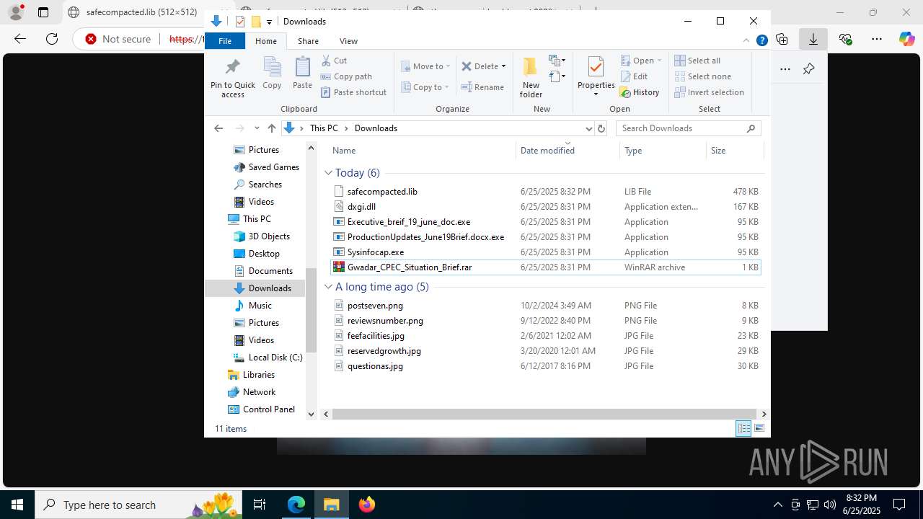This screenshot has width=923, height=519.
Task: Click the Copy ribbon icon
Action: tap(272, 73)
